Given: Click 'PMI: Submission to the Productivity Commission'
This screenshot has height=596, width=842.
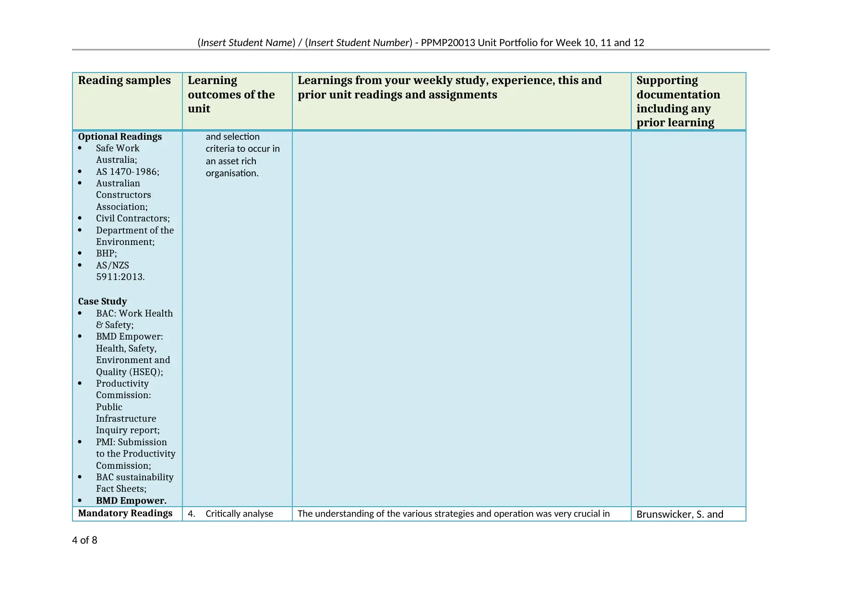Looking at the screenshot, I should [x=136, y=453].
